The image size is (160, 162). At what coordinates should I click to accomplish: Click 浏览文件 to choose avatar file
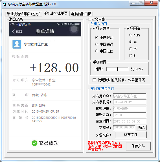click(x=131, y=135)
